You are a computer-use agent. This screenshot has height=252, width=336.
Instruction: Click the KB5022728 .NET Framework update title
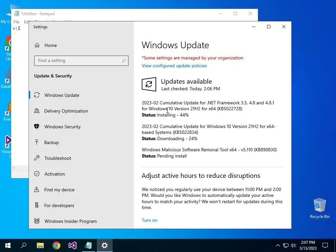[208, 106]
